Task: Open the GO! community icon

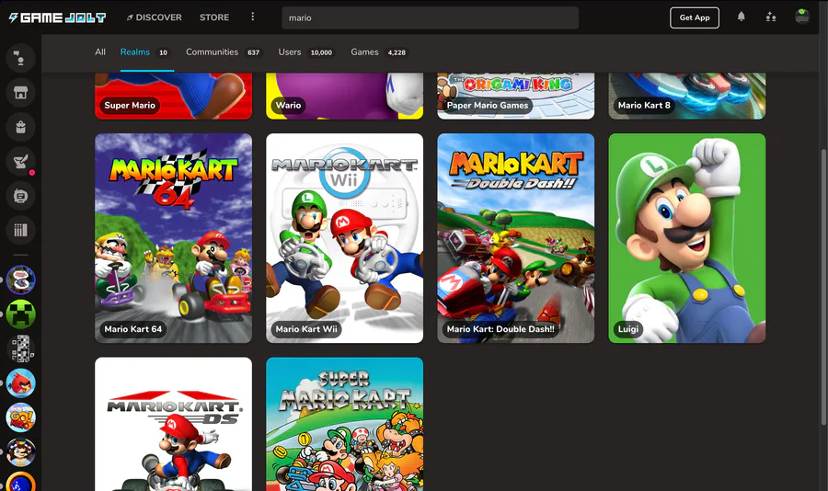Action: pos(20,417)
